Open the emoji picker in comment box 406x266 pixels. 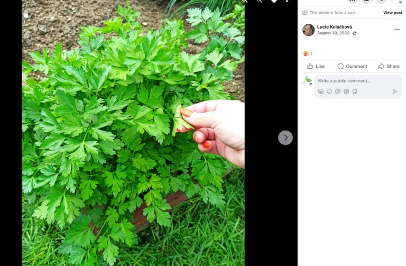pos(329,91)
